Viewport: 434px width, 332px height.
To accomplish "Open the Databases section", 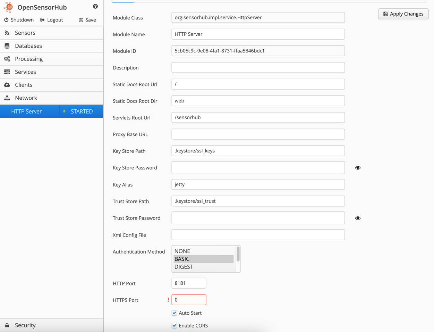I will [x=28, y=46].
